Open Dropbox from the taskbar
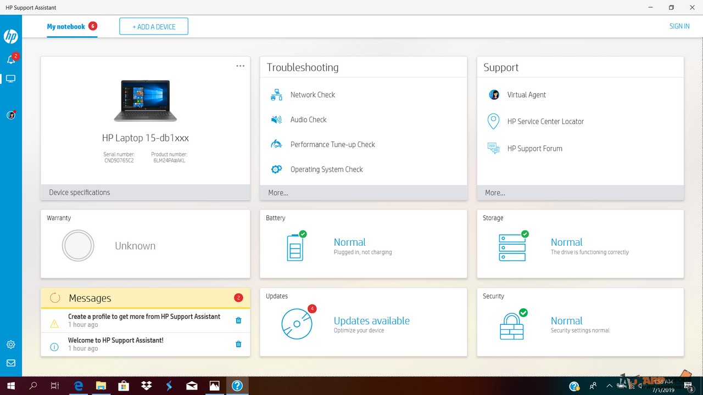 tap(147, 386)
